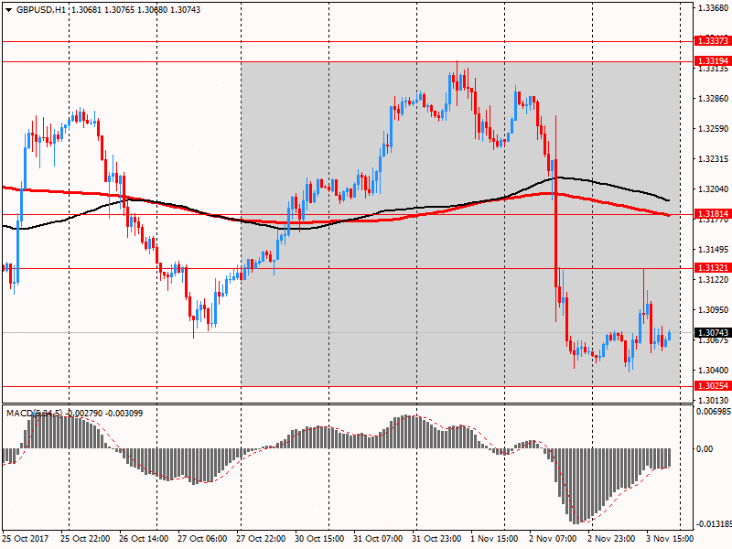The height and width of the screenshot is (549, 732).
Task: Click the 1 Nov 15:00 time label
Action: (494, 539)
